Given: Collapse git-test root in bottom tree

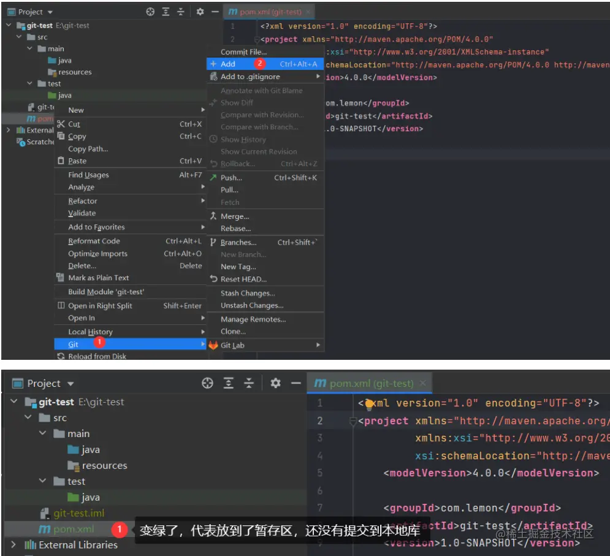Looking at the screenshot, I should click(x=14, y=401).
